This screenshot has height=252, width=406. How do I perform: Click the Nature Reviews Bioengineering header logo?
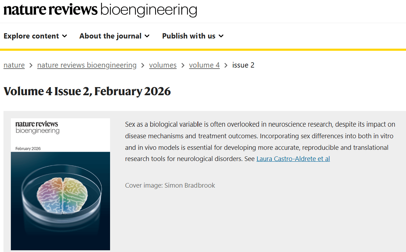pos(100,10)
